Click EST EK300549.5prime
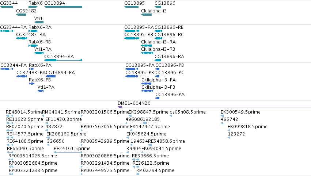Viewport: 311px width, 176px height. point(240,112)
